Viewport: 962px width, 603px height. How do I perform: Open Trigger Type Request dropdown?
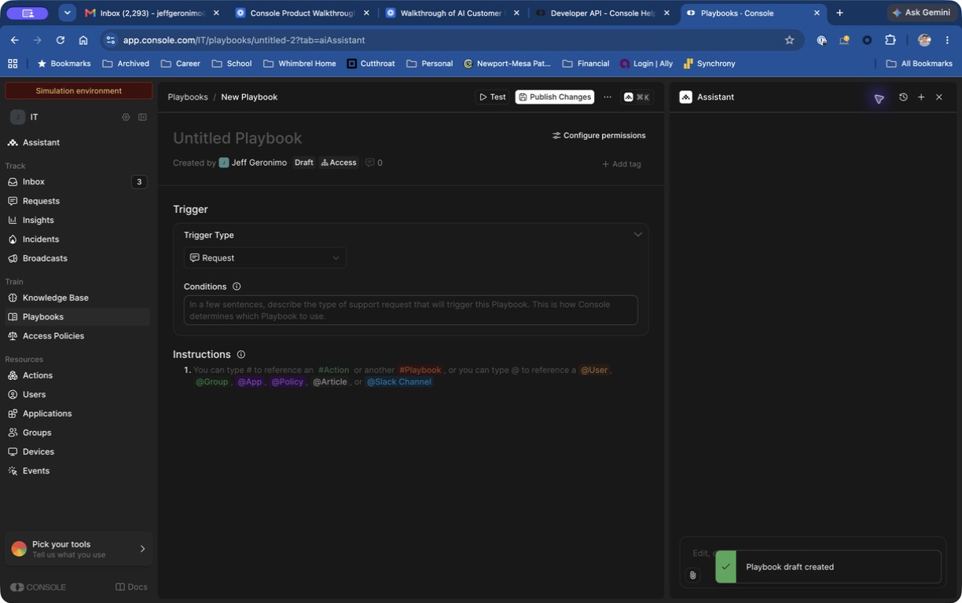pos(265,258)
